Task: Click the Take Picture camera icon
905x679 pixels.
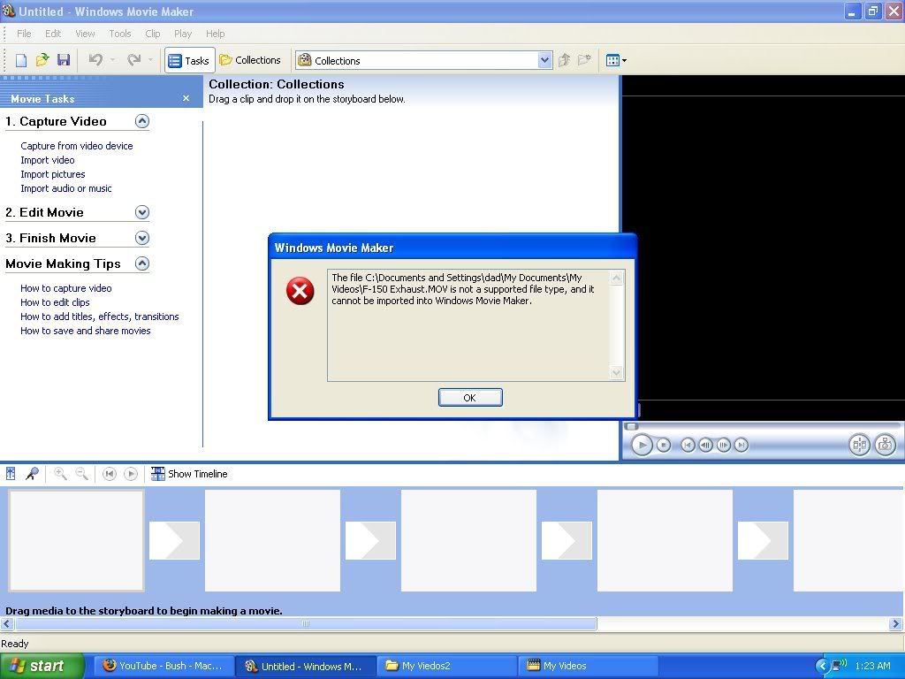Action: point(885,445)
